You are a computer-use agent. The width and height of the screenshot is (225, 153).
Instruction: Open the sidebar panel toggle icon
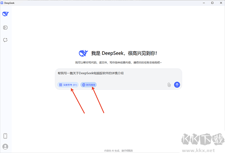coord(5,27)
